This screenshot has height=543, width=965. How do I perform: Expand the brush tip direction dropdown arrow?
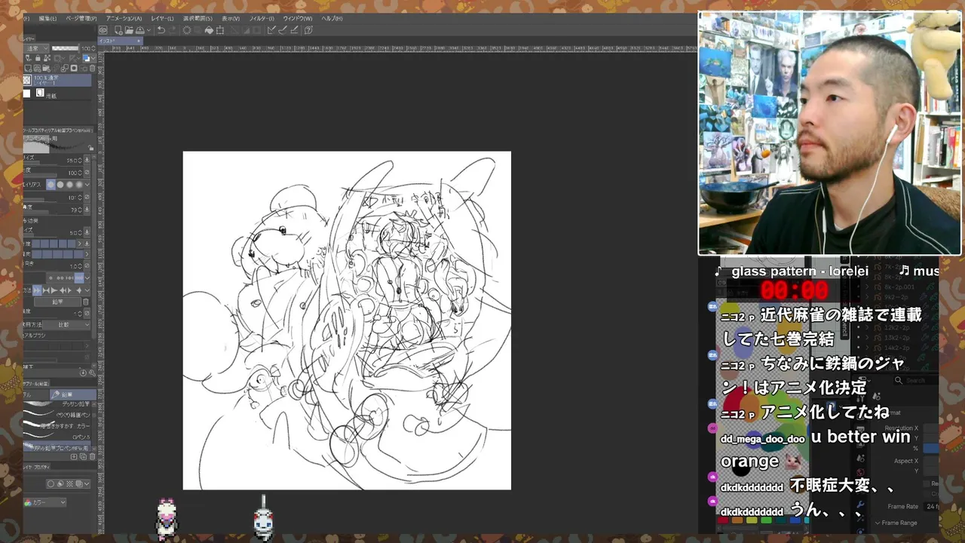(x=87, y=290)
